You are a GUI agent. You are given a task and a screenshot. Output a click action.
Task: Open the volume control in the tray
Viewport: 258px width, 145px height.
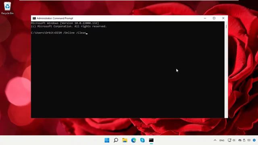(x=234, y=140)
